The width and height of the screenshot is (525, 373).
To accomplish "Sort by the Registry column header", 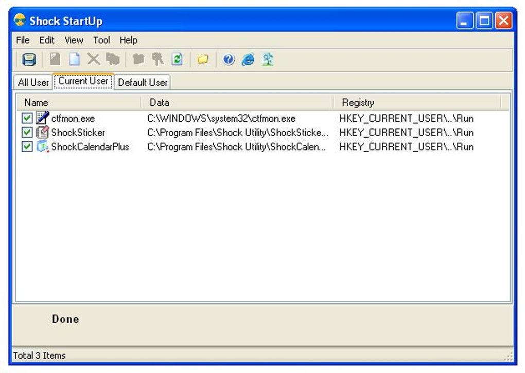I will [417, 102].
